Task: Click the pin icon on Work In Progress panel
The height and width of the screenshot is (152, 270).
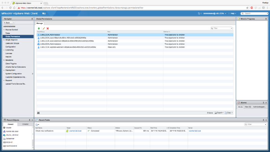Action: [x=265, y=19]
